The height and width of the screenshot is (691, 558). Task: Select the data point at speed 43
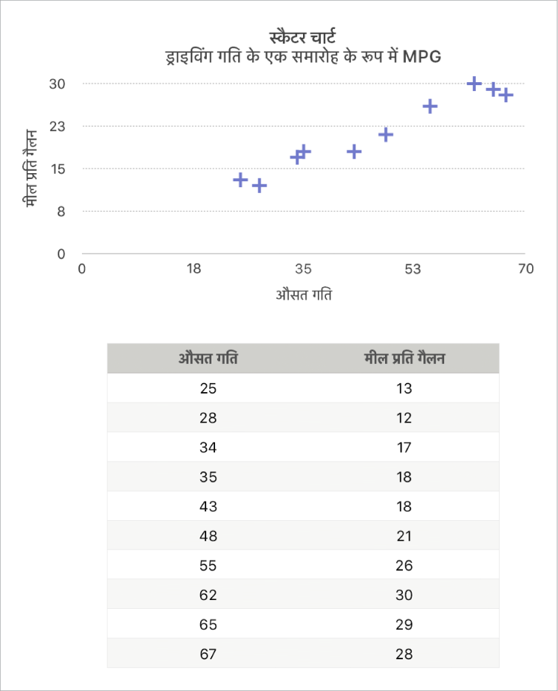354,152
